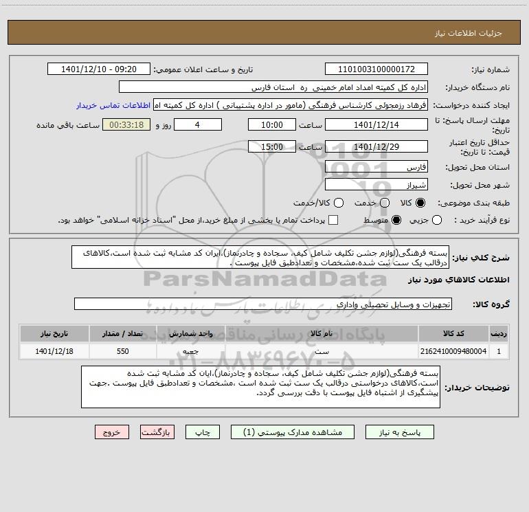The width and height of the screenshot is (529, 512).
Task: Click item code cell 2162410009480004
Action: pos(453,351)
